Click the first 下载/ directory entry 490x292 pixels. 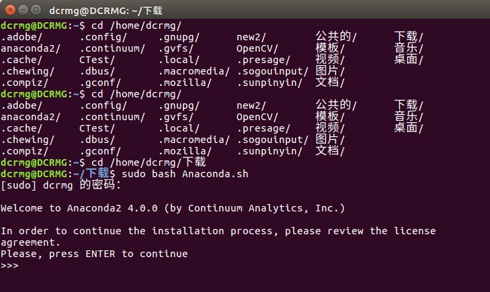pos(409,37)
